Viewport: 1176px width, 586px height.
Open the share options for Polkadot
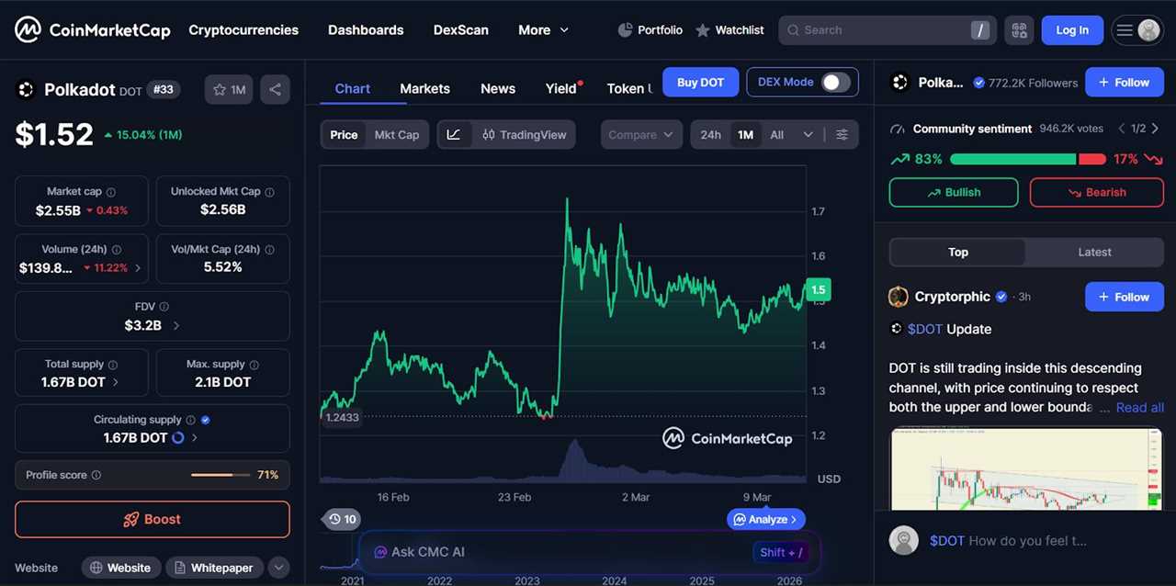[275, 89]
